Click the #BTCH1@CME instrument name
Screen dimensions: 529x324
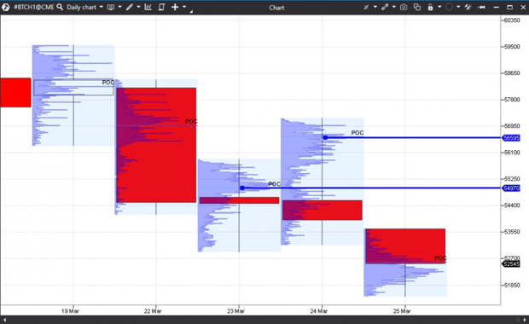point(34,7)
